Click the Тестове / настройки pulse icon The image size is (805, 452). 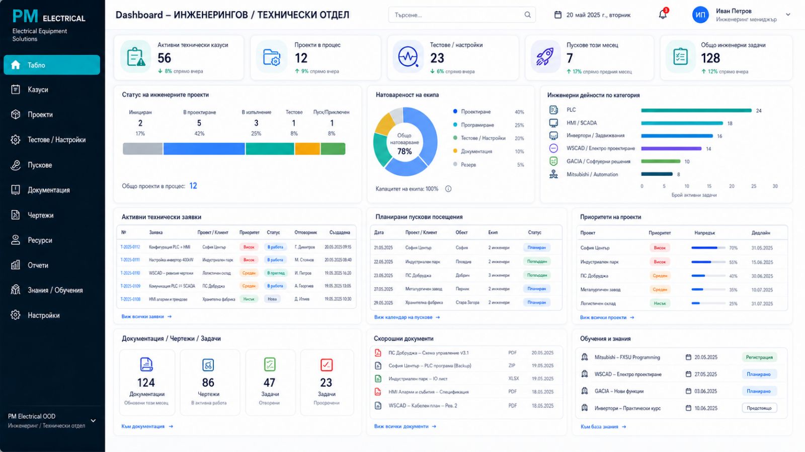click(408, 57)
